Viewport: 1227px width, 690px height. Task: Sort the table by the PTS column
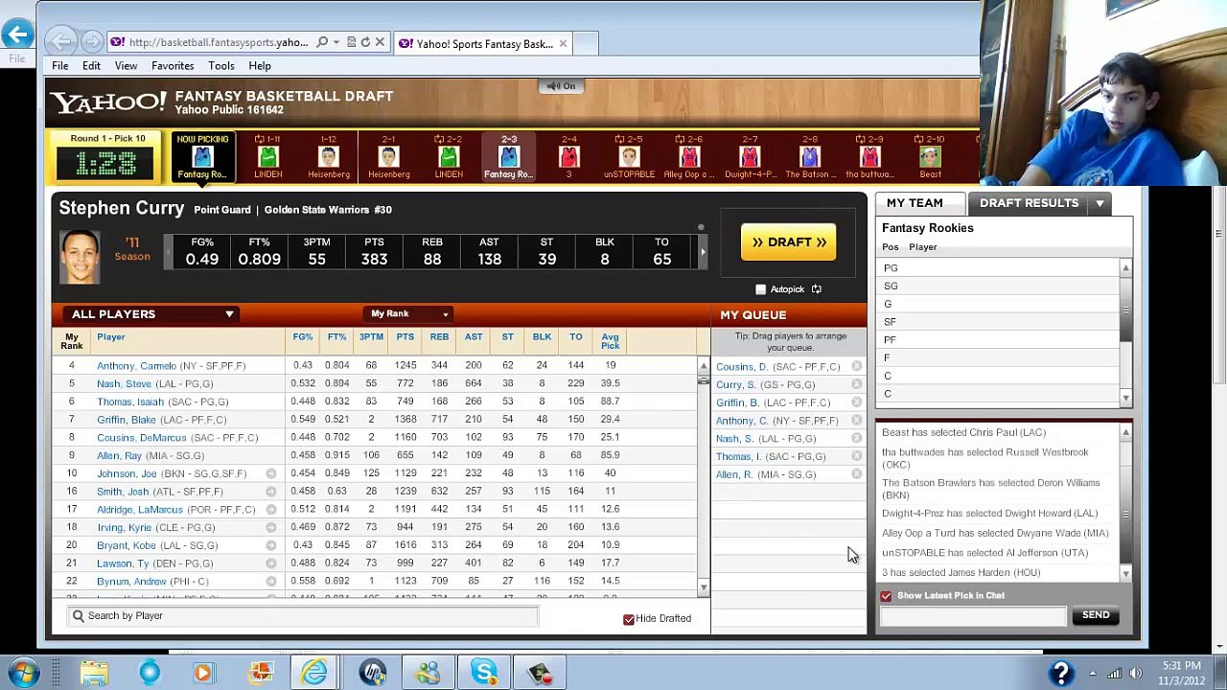click(x=405, y=337)
